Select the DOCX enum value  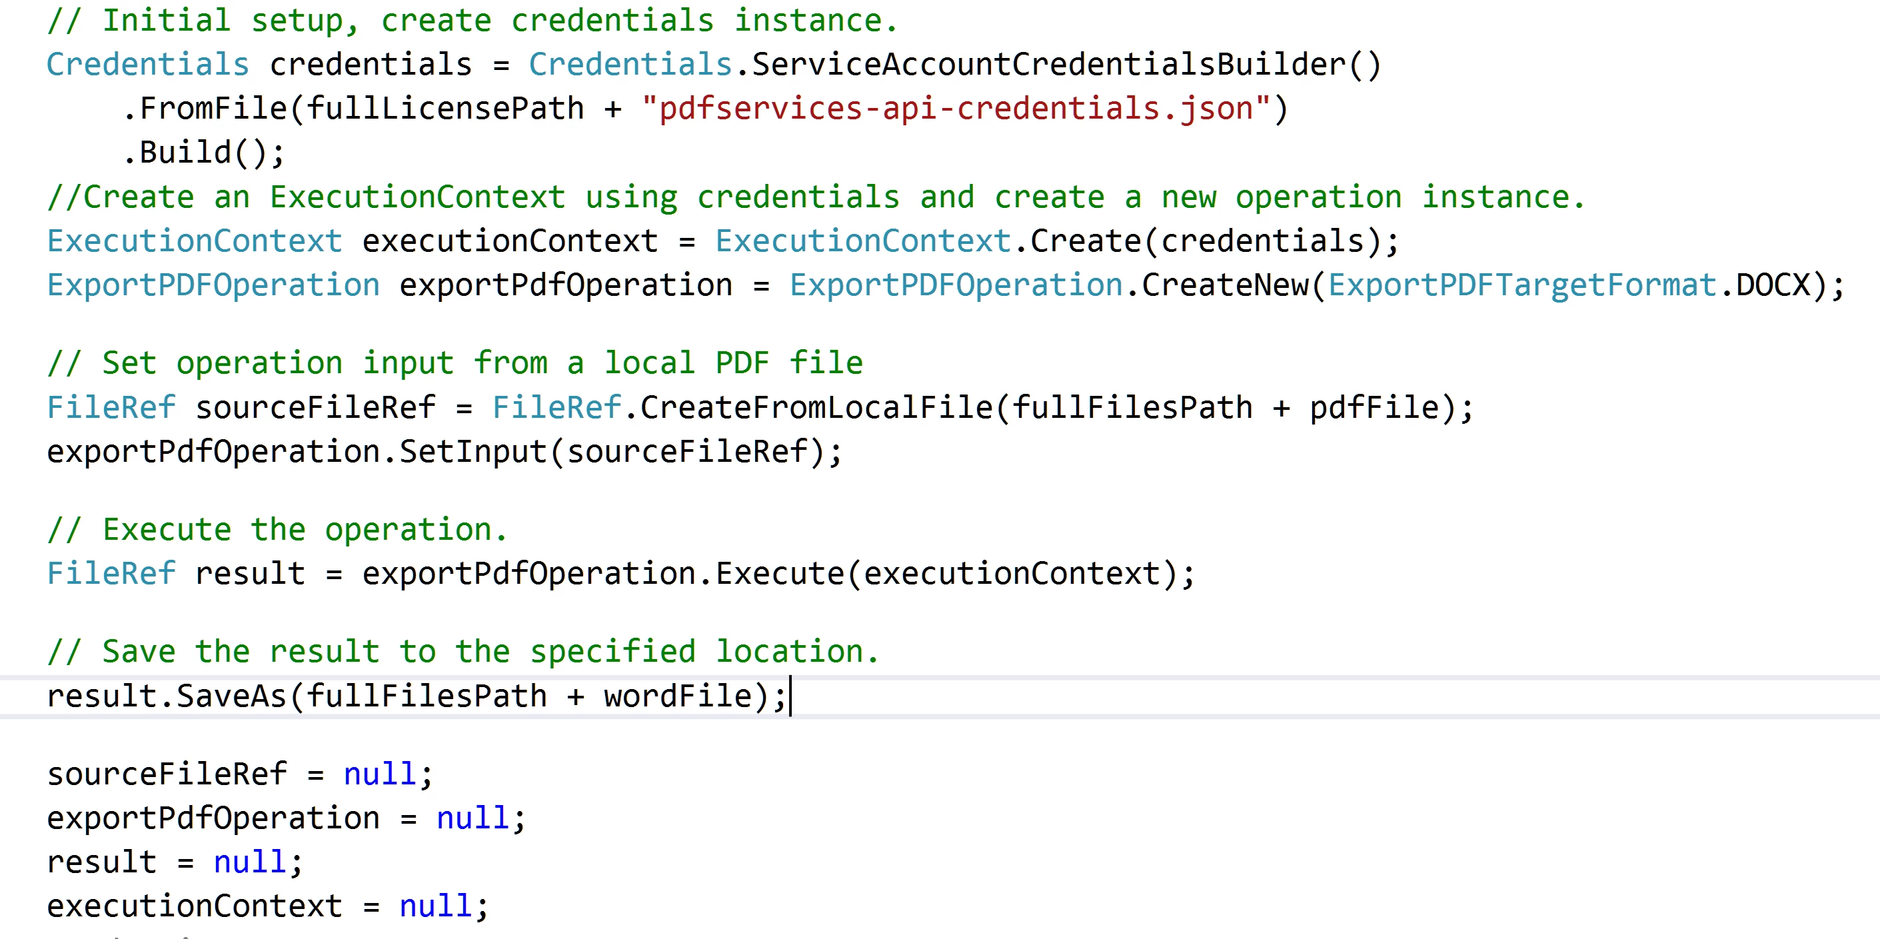[x=1773, y=285]
